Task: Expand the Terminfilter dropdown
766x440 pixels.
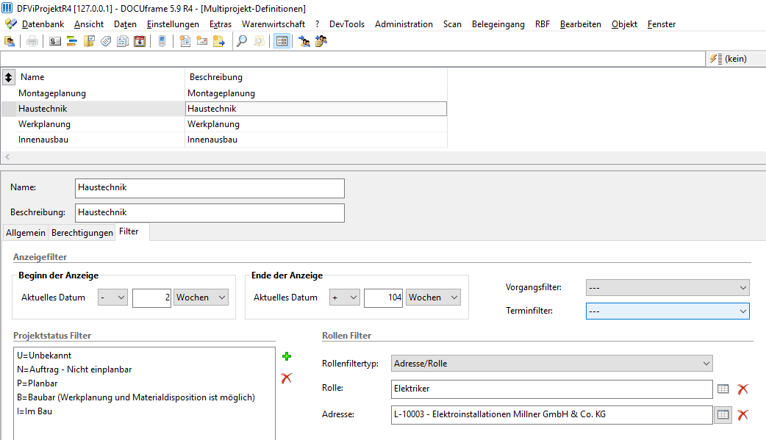Action: (x=667, y=311)
